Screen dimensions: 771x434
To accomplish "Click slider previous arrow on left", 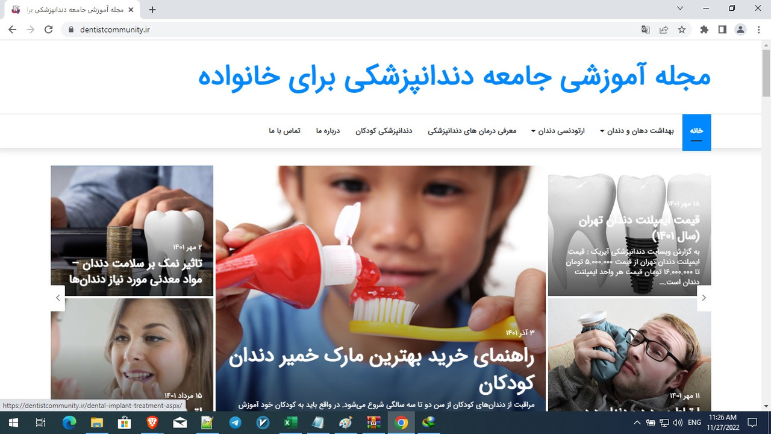I will click(58, 298).
